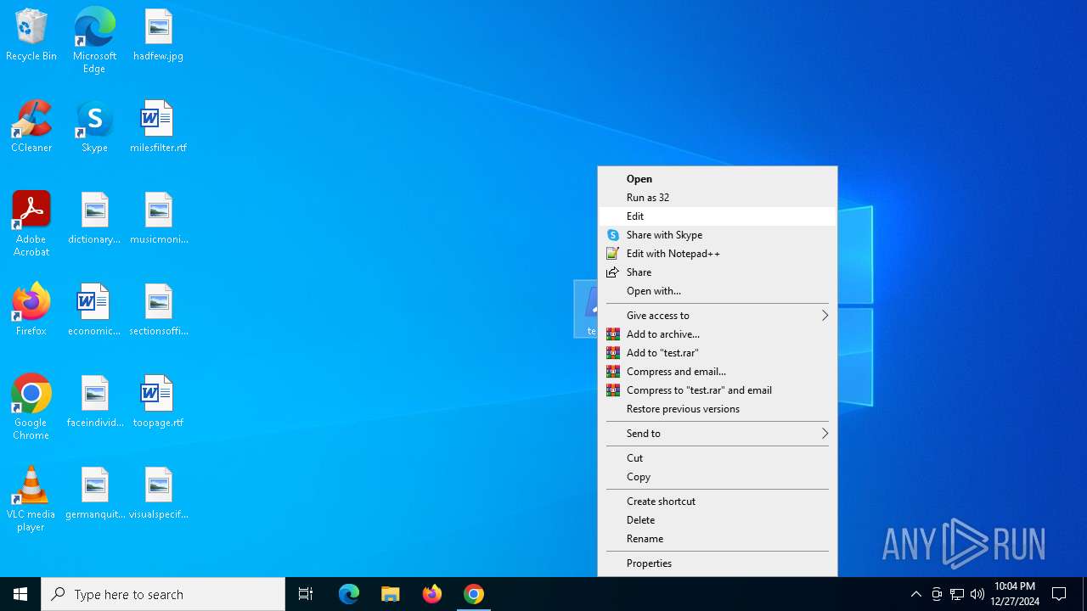The height and width of the screenshot is (611, 1087).
Task: Choose Add to "test.rar"
Action: click(x=718, y=353)
